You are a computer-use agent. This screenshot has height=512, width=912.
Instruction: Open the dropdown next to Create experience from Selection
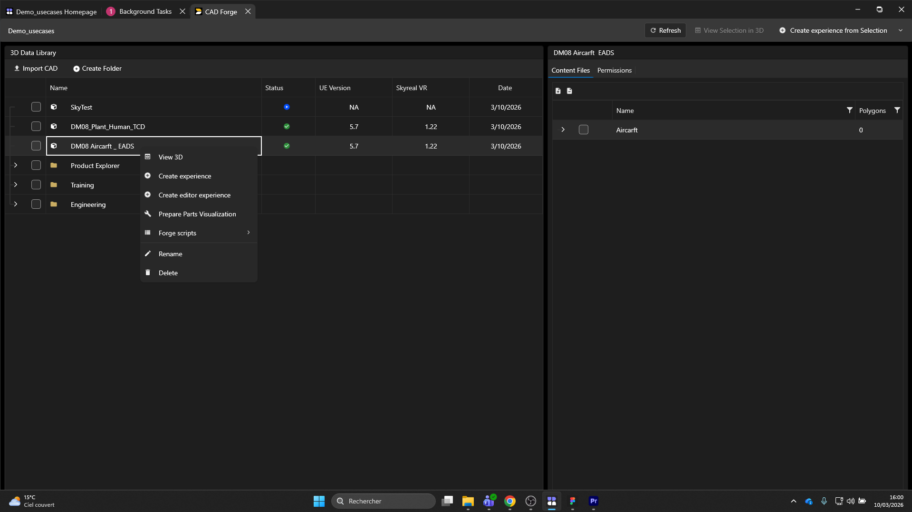(900, 30)
